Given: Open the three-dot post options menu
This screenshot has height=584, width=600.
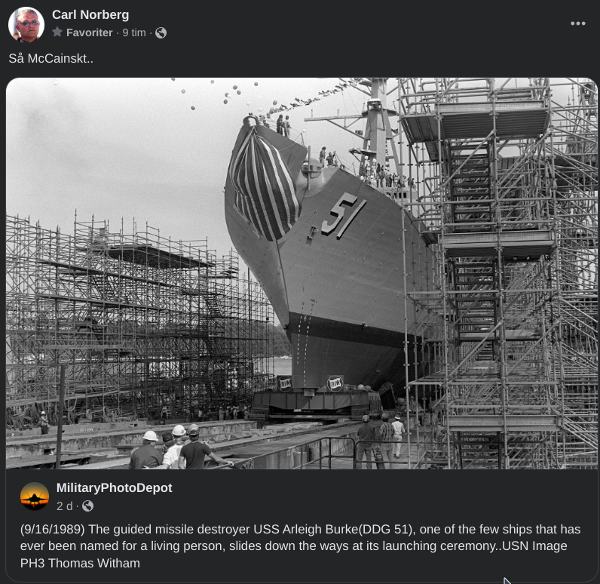Looking at the screenshot, I should pyautogui.click(x=578, y=23).
